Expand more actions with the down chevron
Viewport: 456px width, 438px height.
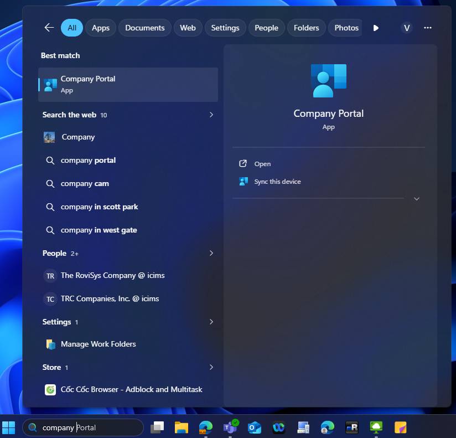[x=417, y=199]
